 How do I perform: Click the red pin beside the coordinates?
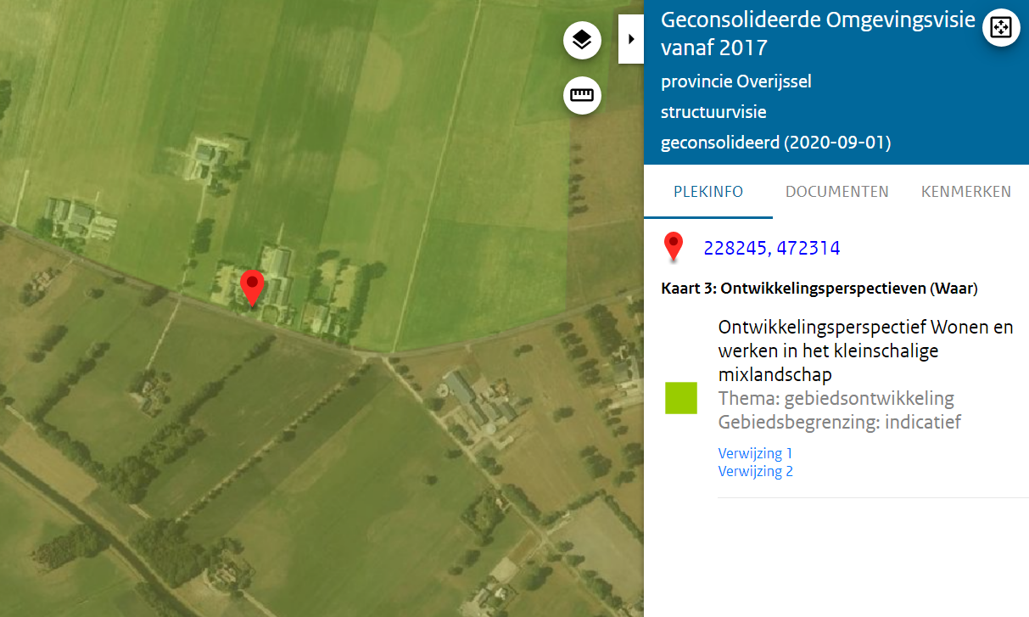(674, 246)
